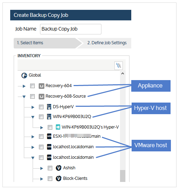
Task: Collapse the Recovery-608-Source node
Action: 24,97
